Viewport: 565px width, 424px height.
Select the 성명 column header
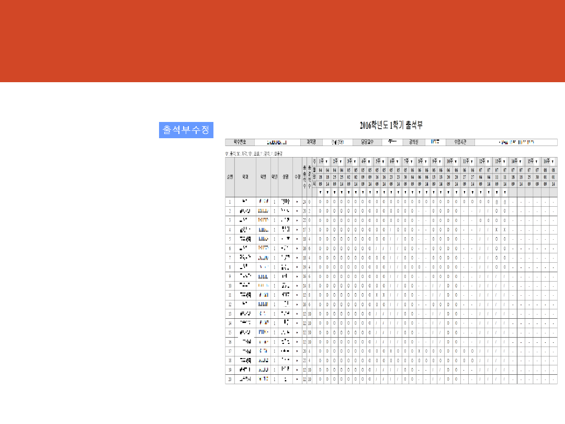285,177
